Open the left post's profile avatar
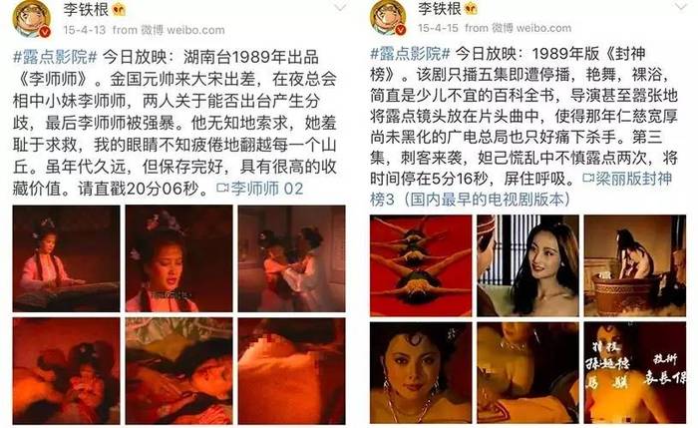 point(31,19)
